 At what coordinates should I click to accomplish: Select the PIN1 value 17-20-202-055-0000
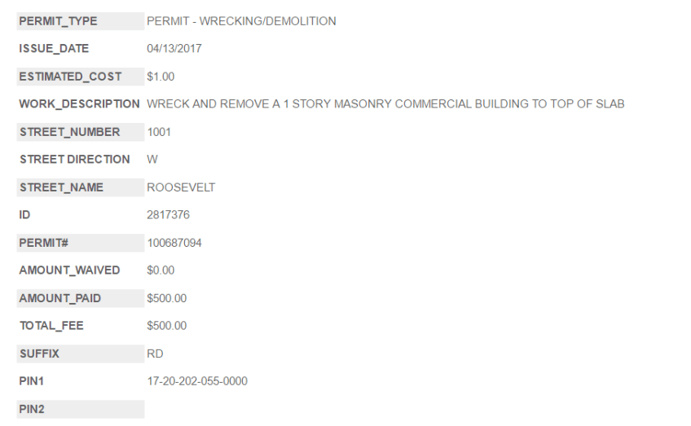coord(197,381)
